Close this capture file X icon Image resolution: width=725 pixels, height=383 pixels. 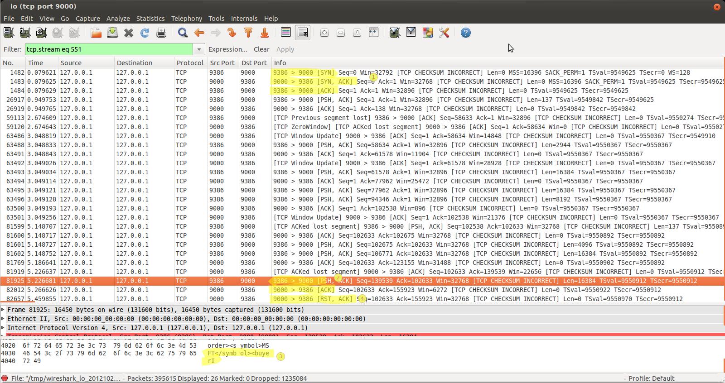coord(129,33)
